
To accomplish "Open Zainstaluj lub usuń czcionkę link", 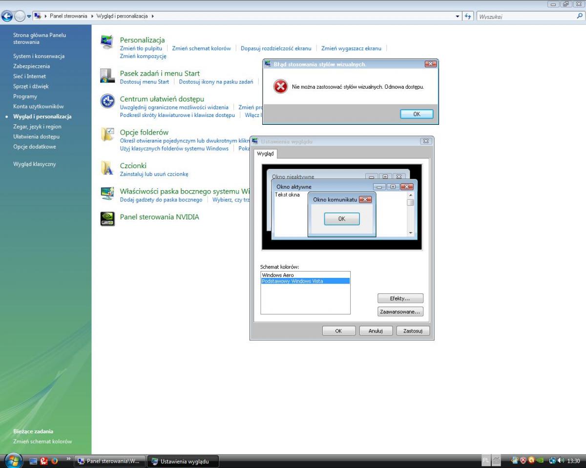I will 154,174.
